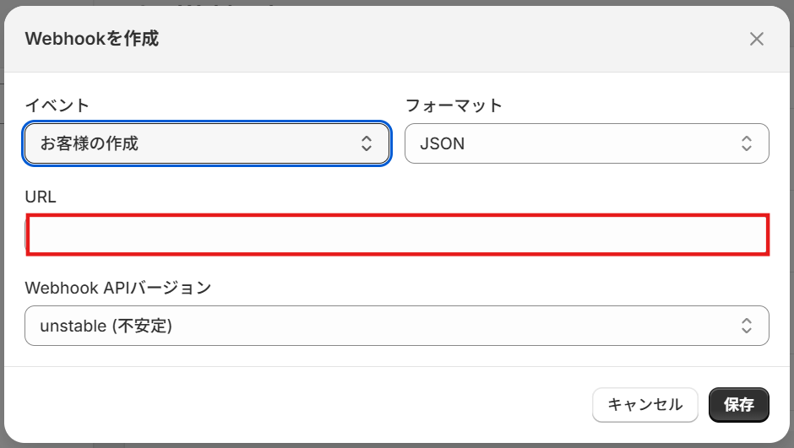The image size is (794, 448).
Task: Click the chevron arrows on イベント selector
Action: pos(367,143)
